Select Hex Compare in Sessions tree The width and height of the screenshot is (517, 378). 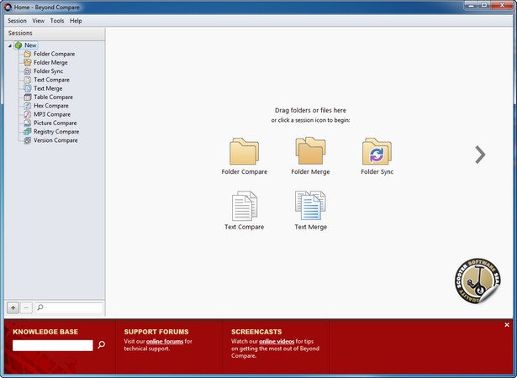[x=51, y=106]
